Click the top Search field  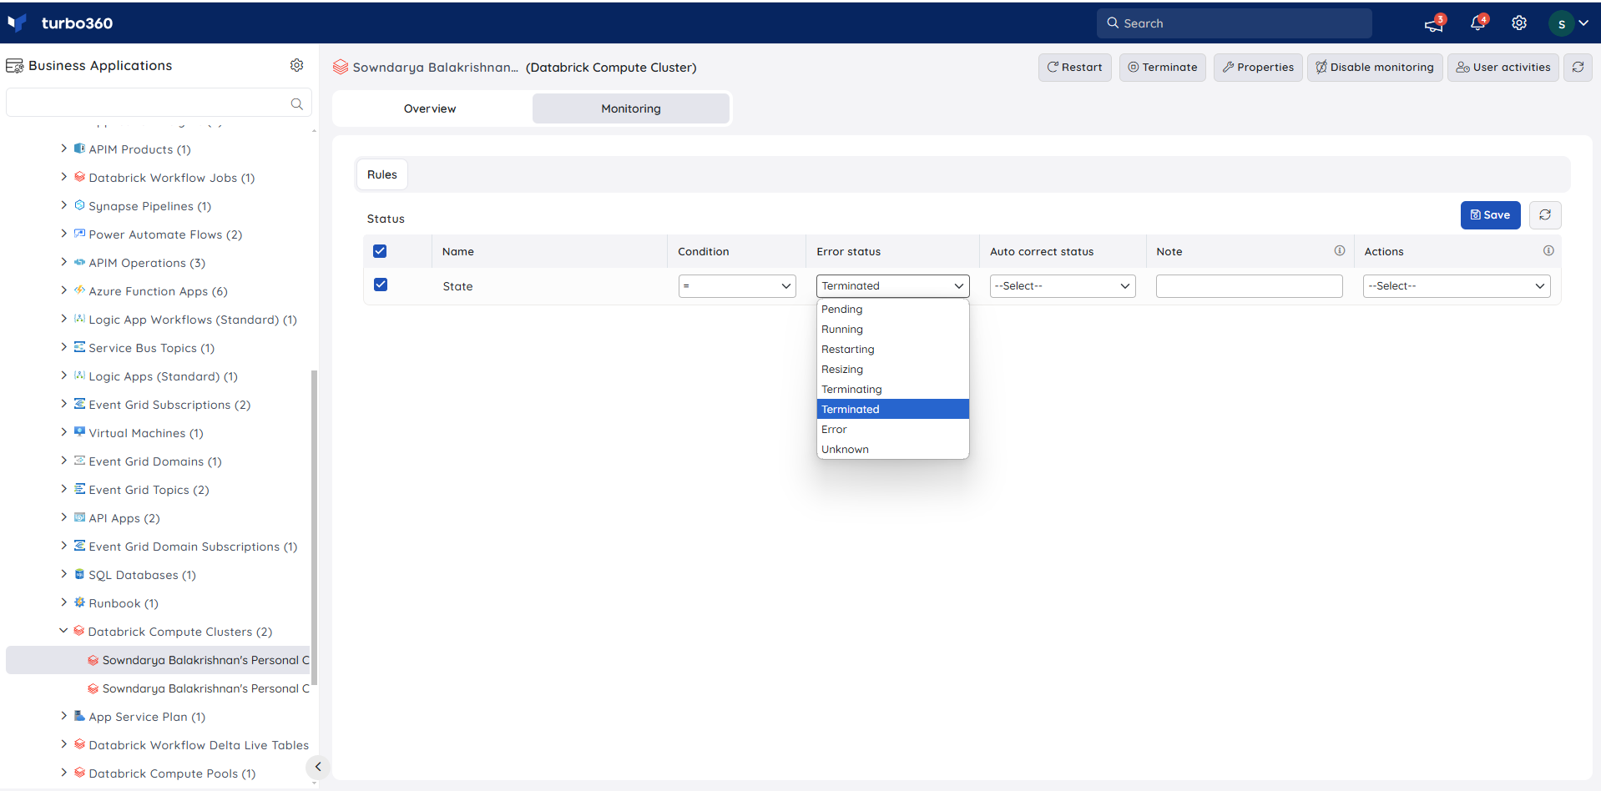pyautogui.click(x=1234, y=23)
